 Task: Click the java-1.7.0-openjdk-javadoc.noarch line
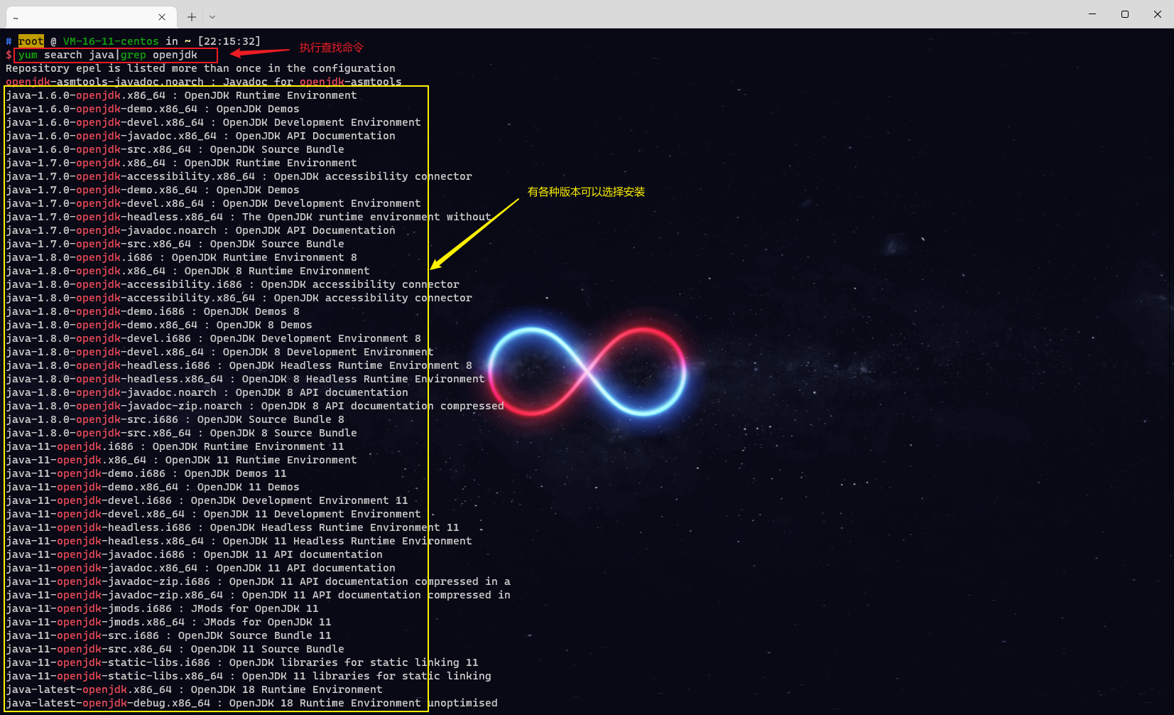coord(200,230)
